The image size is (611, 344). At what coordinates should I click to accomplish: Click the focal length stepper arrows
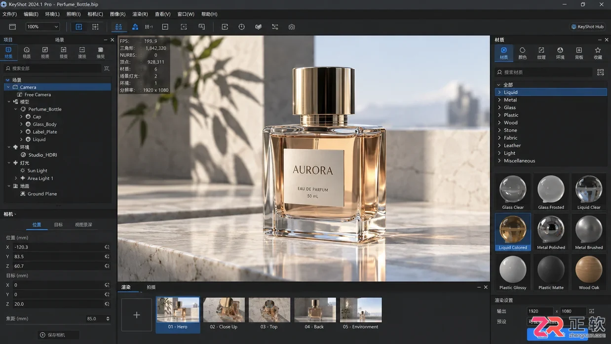[108, 319]
